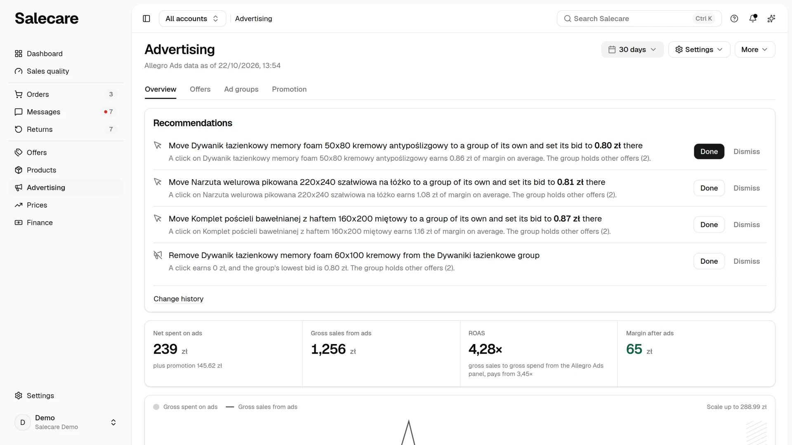Click the Sales quality gauge icon
Screen dimensions: 792x445
pos(19,71)
